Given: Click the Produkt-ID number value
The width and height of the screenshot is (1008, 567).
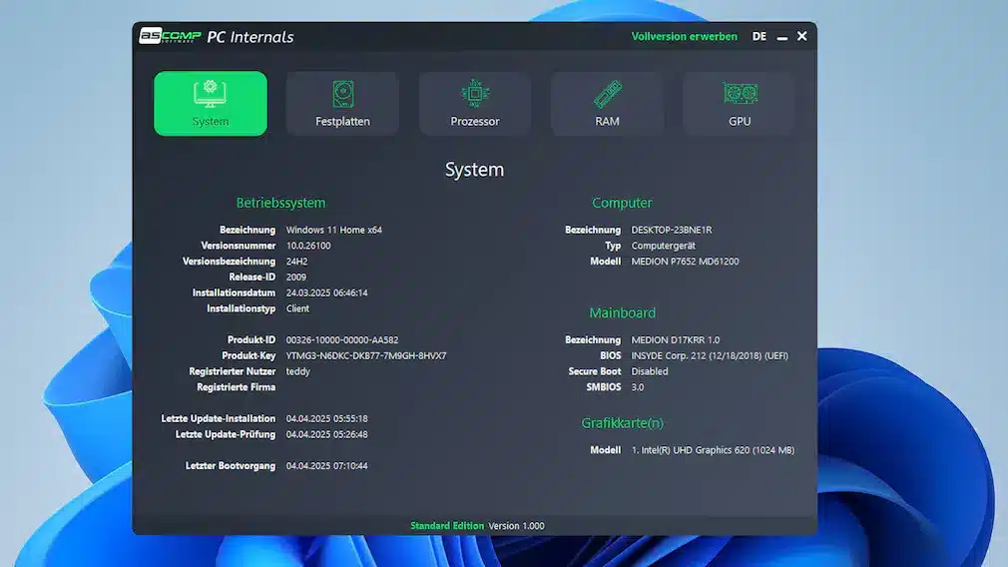Looking at the screenshot, I should 341,340.
